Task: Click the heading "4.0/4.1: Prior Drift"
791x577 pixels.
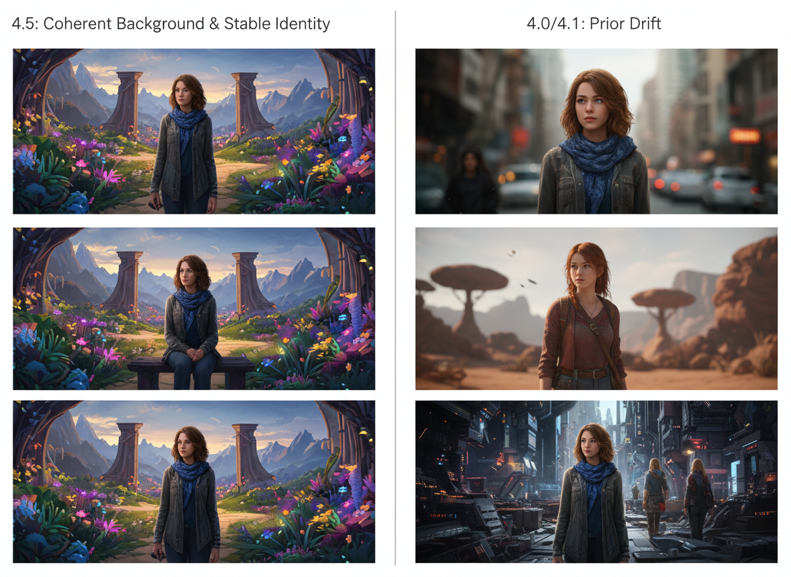Action: (594, 23)
